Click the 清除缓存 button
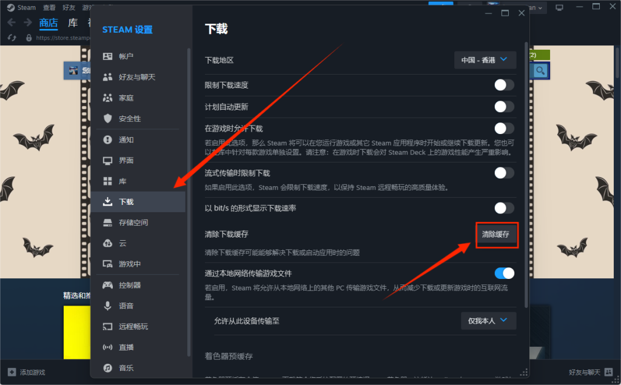This screenshot has height=385, width=621. (497, 235)
